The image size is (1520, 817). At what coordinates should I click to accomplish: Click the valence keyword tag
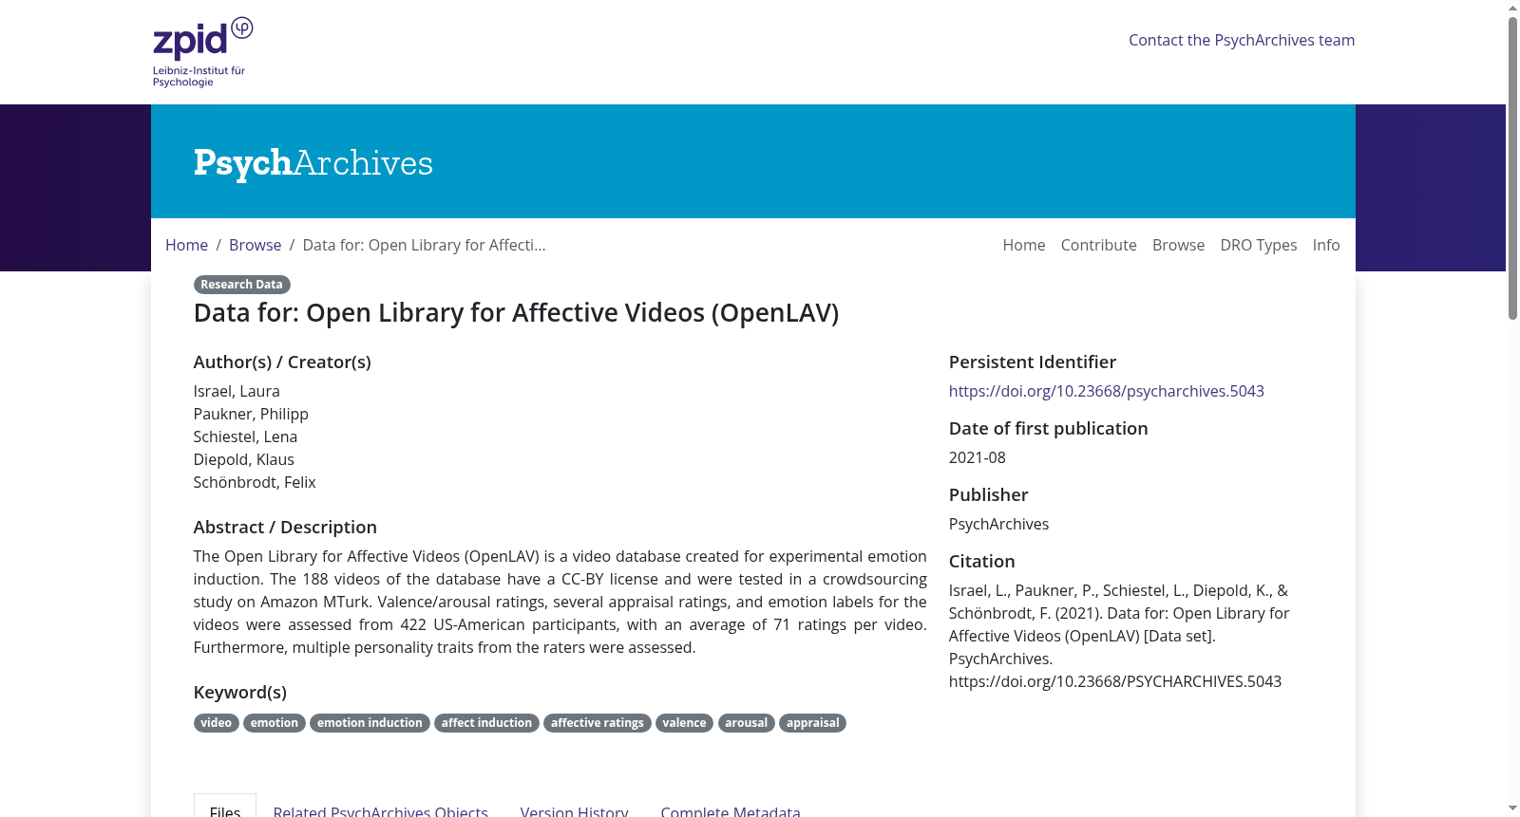coord(684,723)
